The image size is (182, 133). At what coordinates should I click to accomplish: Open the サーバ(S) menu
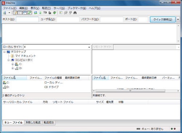[x=59, y=8]
